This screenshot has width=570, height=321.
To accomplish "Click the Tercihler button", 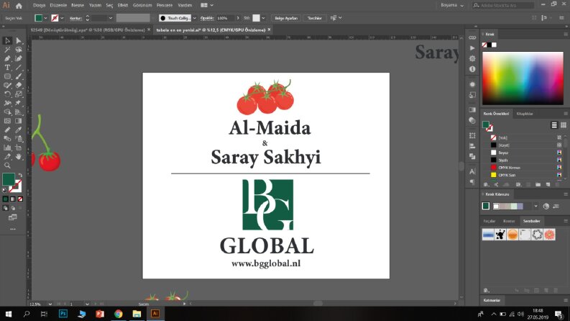I will coord(314,18).
